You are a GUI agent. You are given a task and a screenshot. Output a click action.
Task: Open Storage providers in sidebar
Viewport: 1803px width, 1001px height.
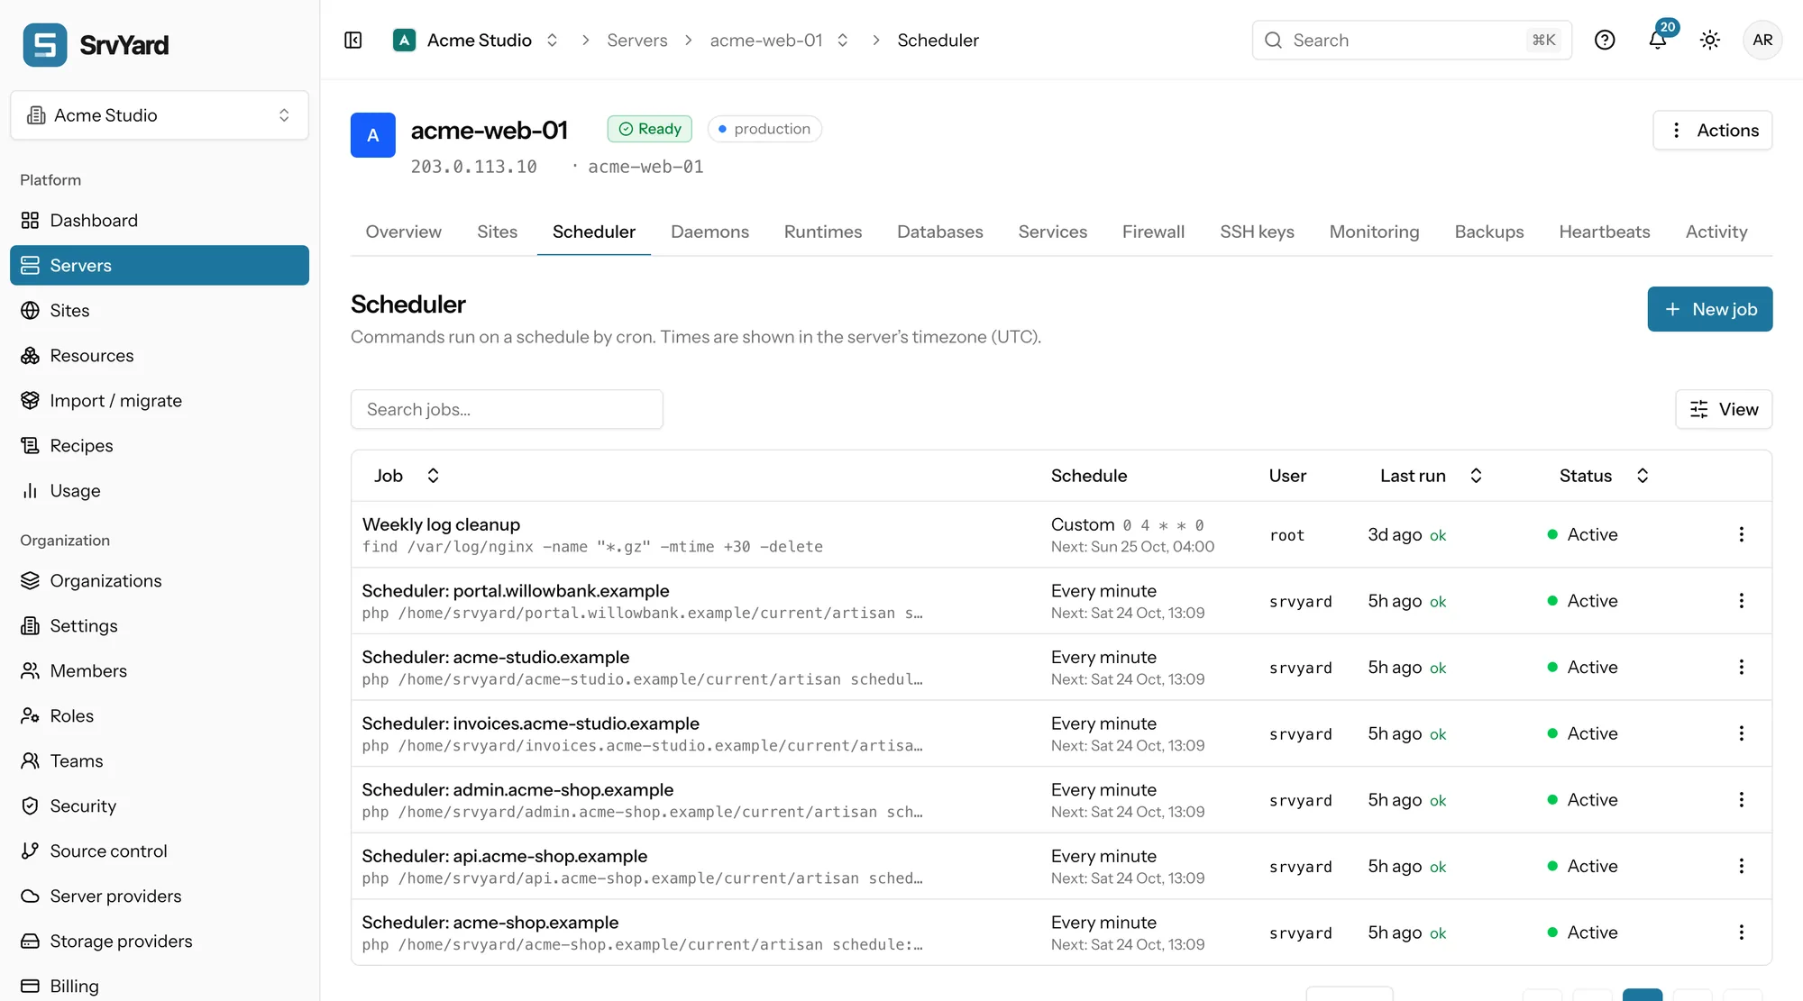click(x=160, y=942)
